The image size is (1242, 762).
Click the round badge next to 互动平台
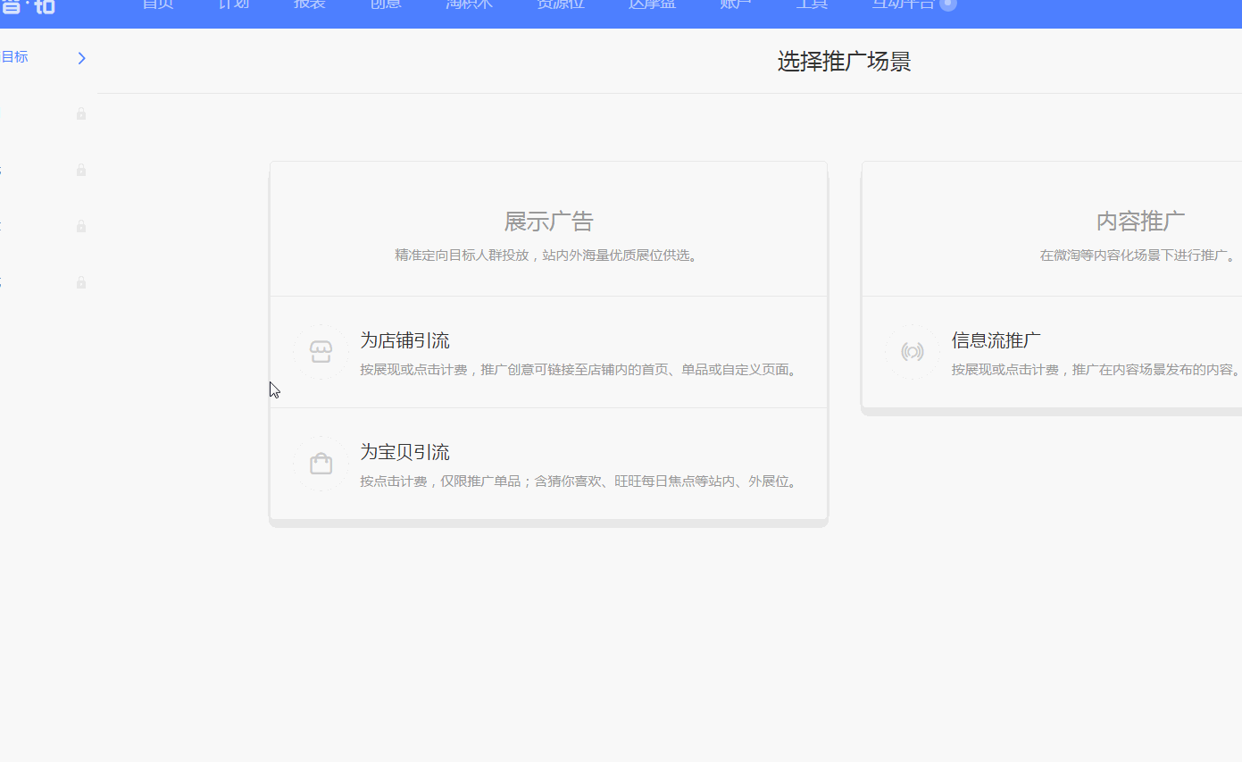948,4
